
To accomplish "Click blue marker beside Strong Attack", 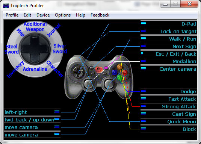I will click(143, 106).
